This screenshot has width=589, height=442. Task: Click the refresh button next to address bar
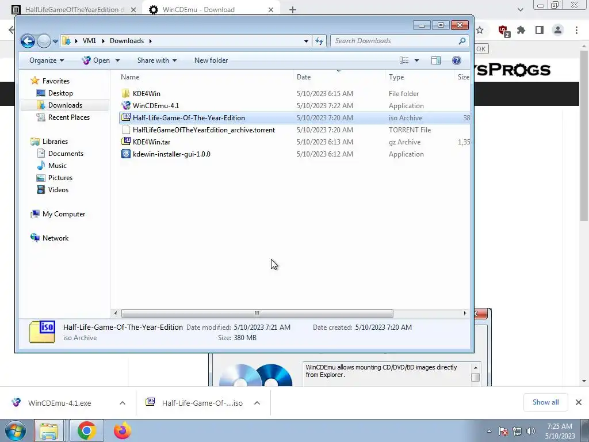pyautogui.click(x=319, y=41)
